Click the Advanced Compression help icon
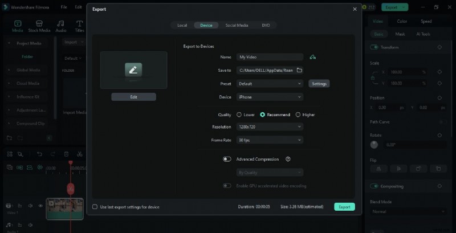Viewport: 456px width, 233px height. [x=288, y=160]
